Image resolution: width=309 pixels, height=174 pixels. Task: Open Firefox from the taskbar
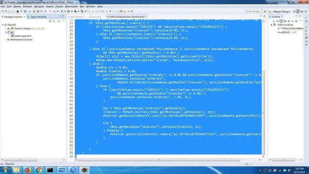tap(28, 170)
